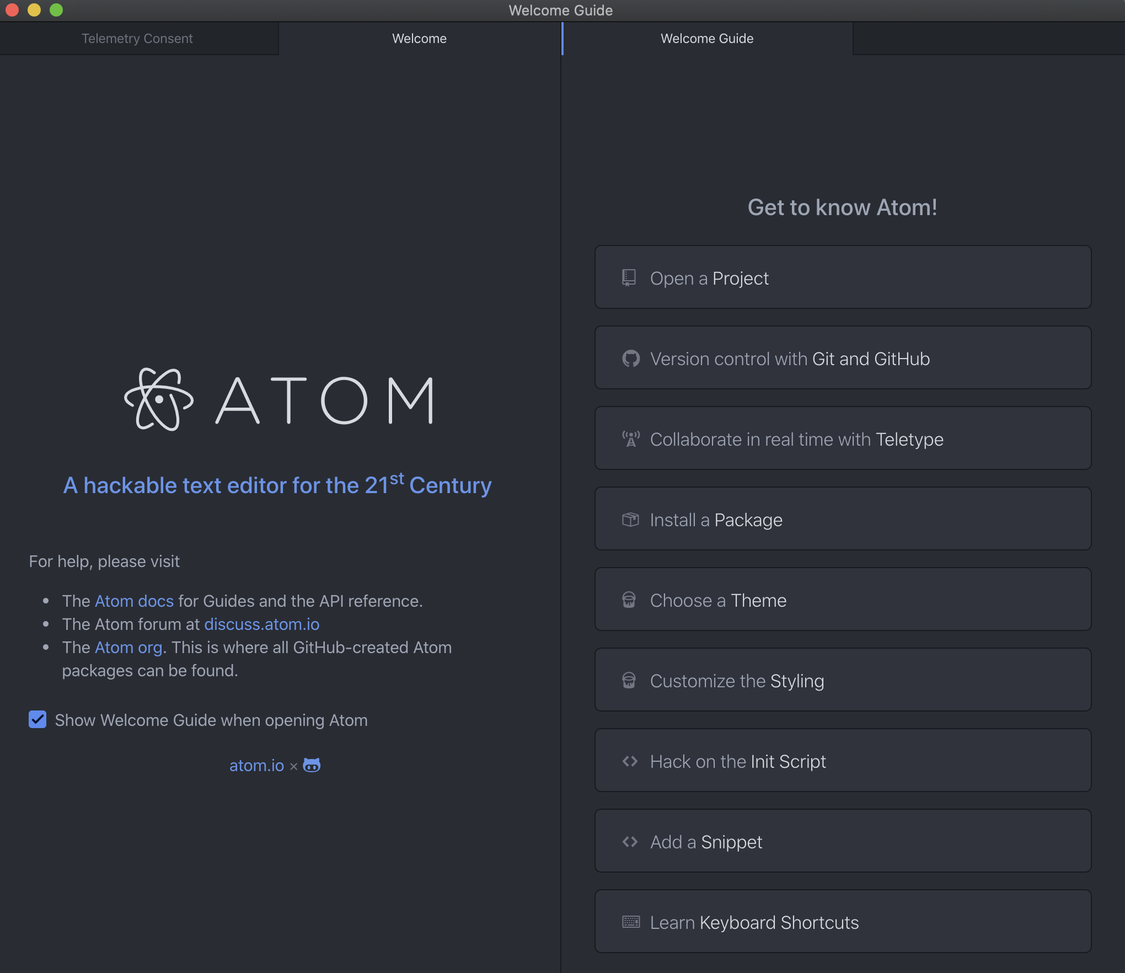Screen dimensions: 1125x973
Task: Click the keyboard icon beside Learn Keyboard Shortcuts
Action: pyautogui.click(x=630, y=922)
